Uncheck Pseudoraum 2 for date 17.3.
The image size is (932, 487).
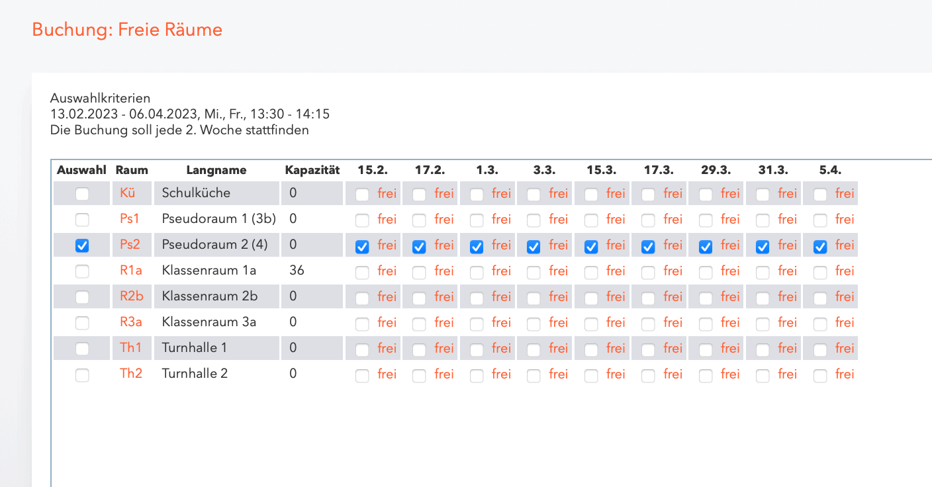[x=648, y=246]
